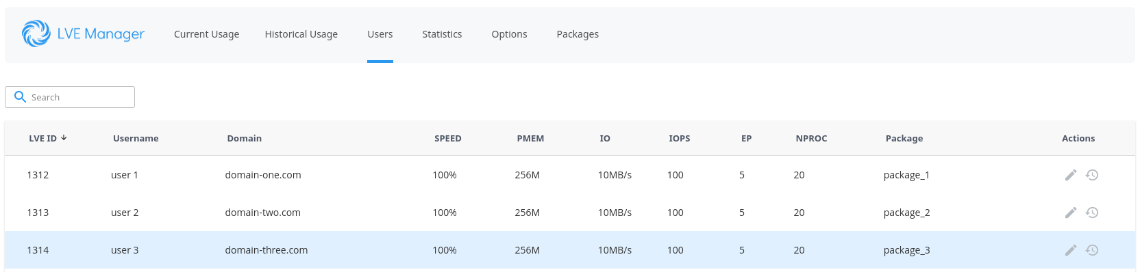This screenshot has width=1140, height=272.
Task: Switch to the Historical Usage tab
Action: click(301, 34)
